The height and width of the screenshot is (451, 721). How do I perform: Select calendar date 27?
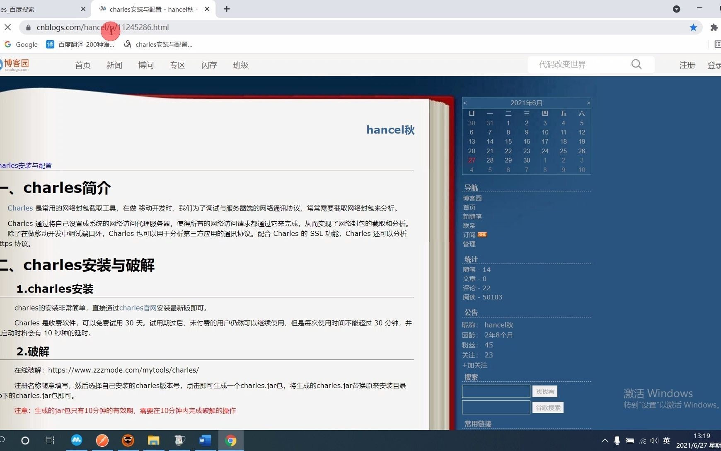tap(472, 160)
